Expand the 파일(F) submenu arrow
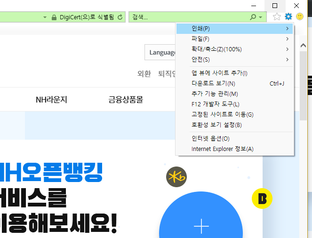312x238 pixels. point(288,39)
